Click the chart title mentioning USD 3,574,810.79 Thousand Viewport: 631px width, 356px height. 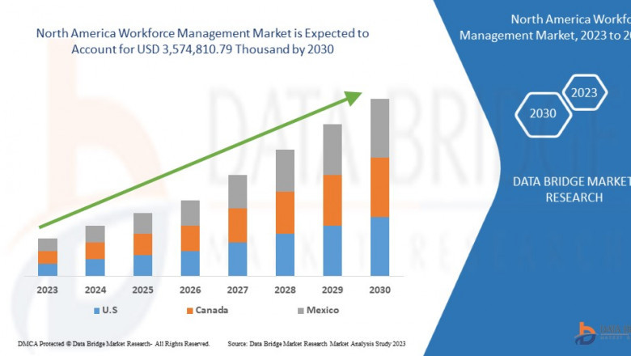coord(202,41)
